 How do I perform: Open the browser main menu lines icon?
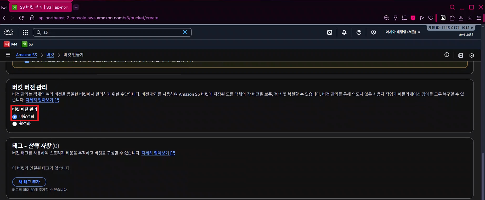pos(479,18)
